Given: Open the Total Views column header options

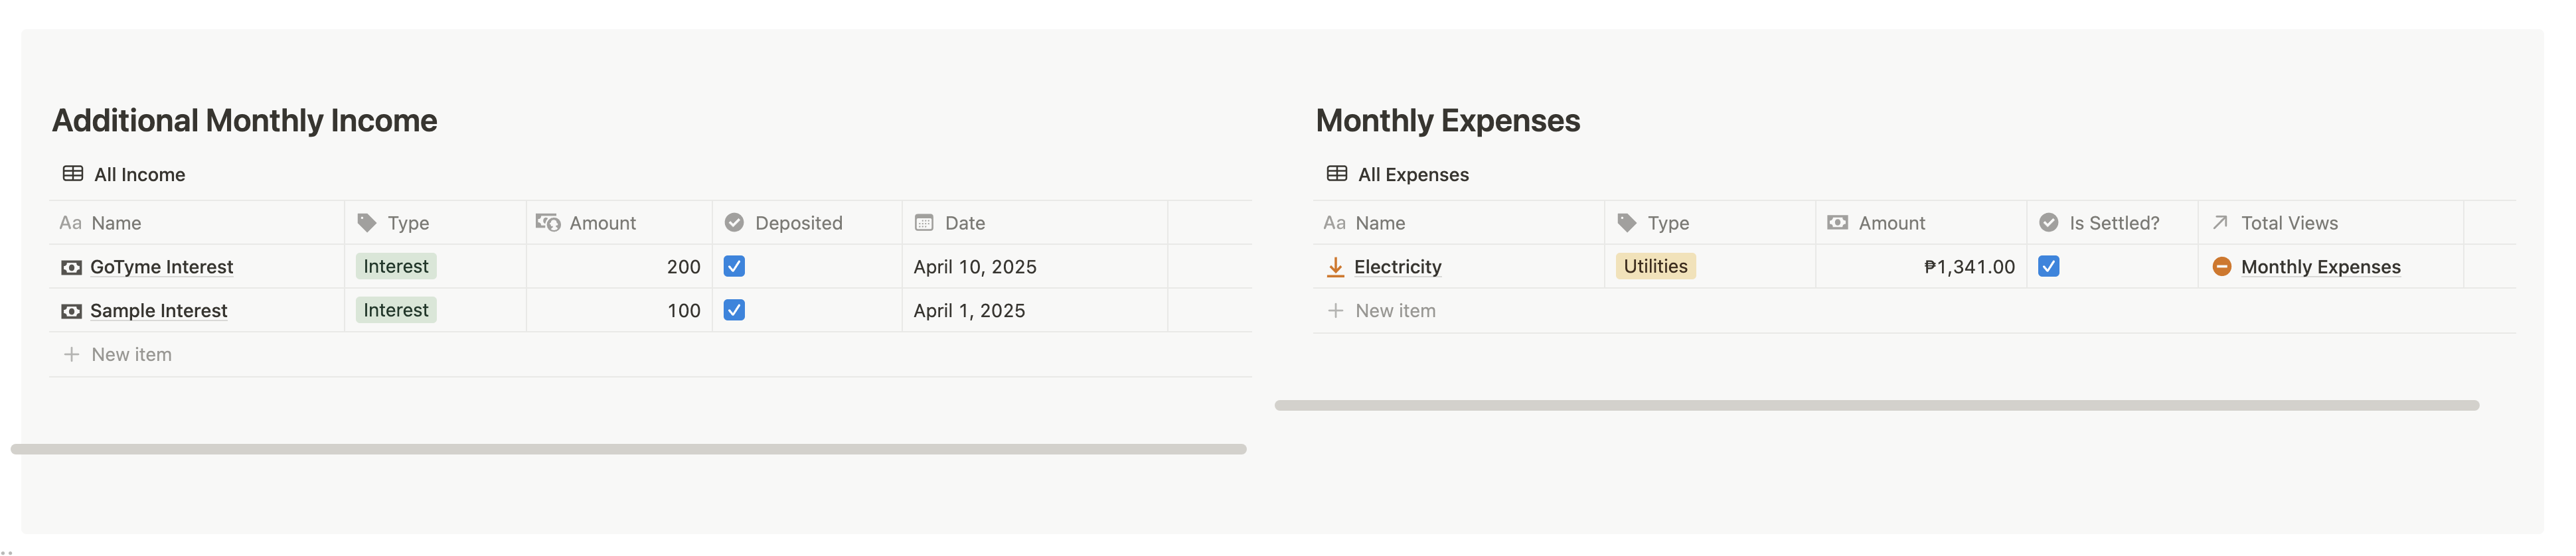Looking at the screenshot, I should [2330, 223].
